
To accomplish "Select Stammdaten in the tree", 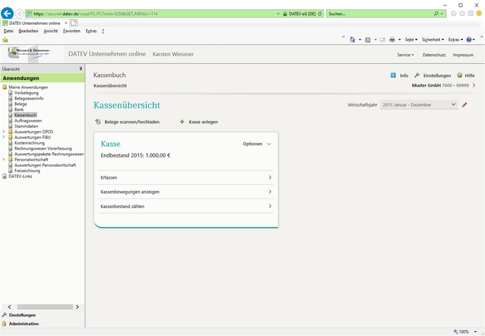I will (x=26, y=126).
